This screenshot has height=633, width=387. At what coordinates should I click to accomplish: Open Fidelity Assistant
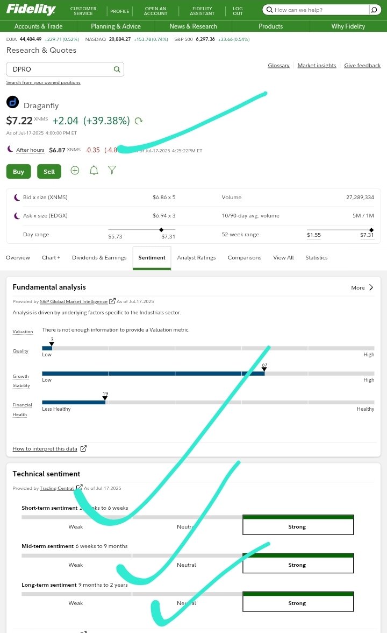(x=202, y=11)
